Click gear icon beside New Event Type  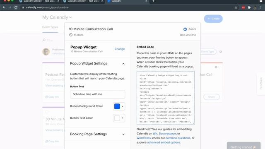click(x=221, y=51)
